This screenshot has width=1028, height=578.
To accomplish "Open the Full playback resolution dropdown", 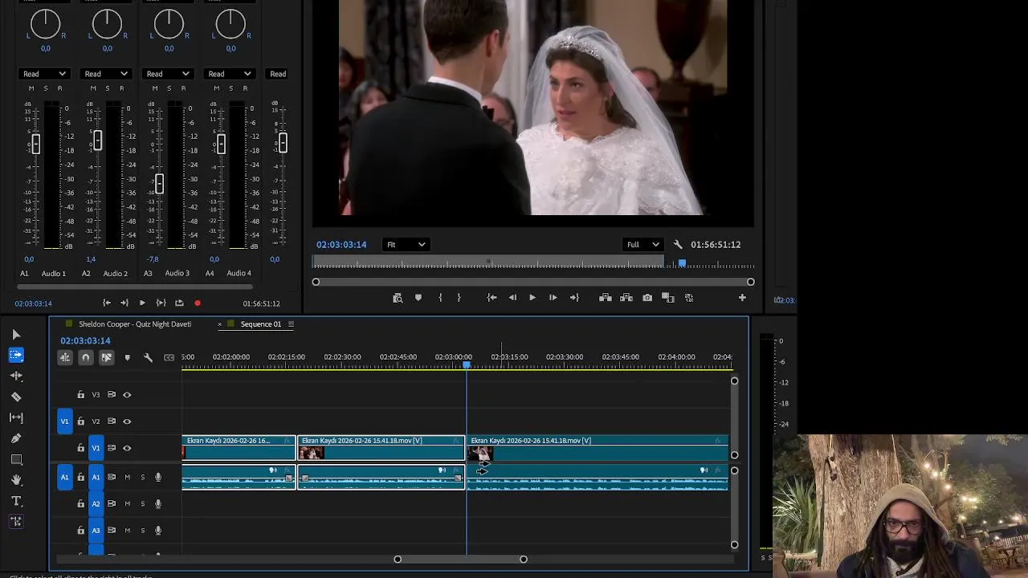I will [x=642, y=245].
